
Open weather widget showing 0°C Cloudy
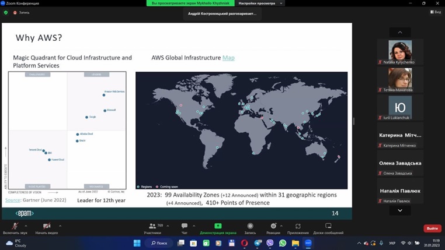tap(16, 243)
